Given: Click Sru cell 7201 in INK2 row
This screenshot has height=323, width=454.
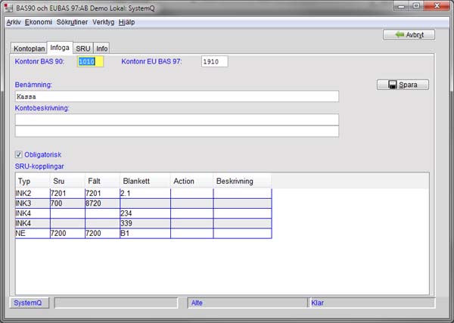Looking at the screenshot, I should pyautogui.click(x=67, y=194).
